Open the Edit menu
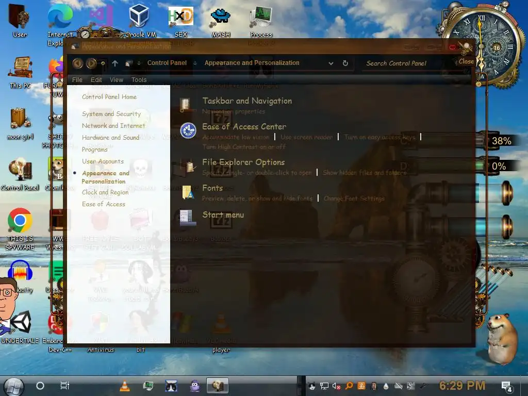 [x=96, y=80]
